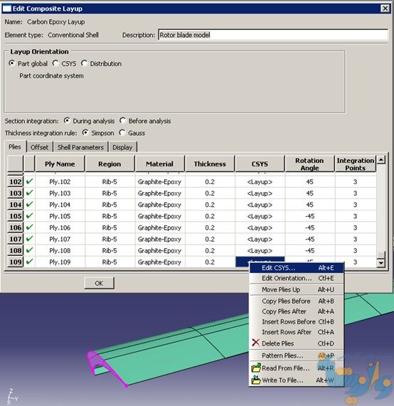Open the Offset tab
The image size is (394, 406).
pos(39,147)
